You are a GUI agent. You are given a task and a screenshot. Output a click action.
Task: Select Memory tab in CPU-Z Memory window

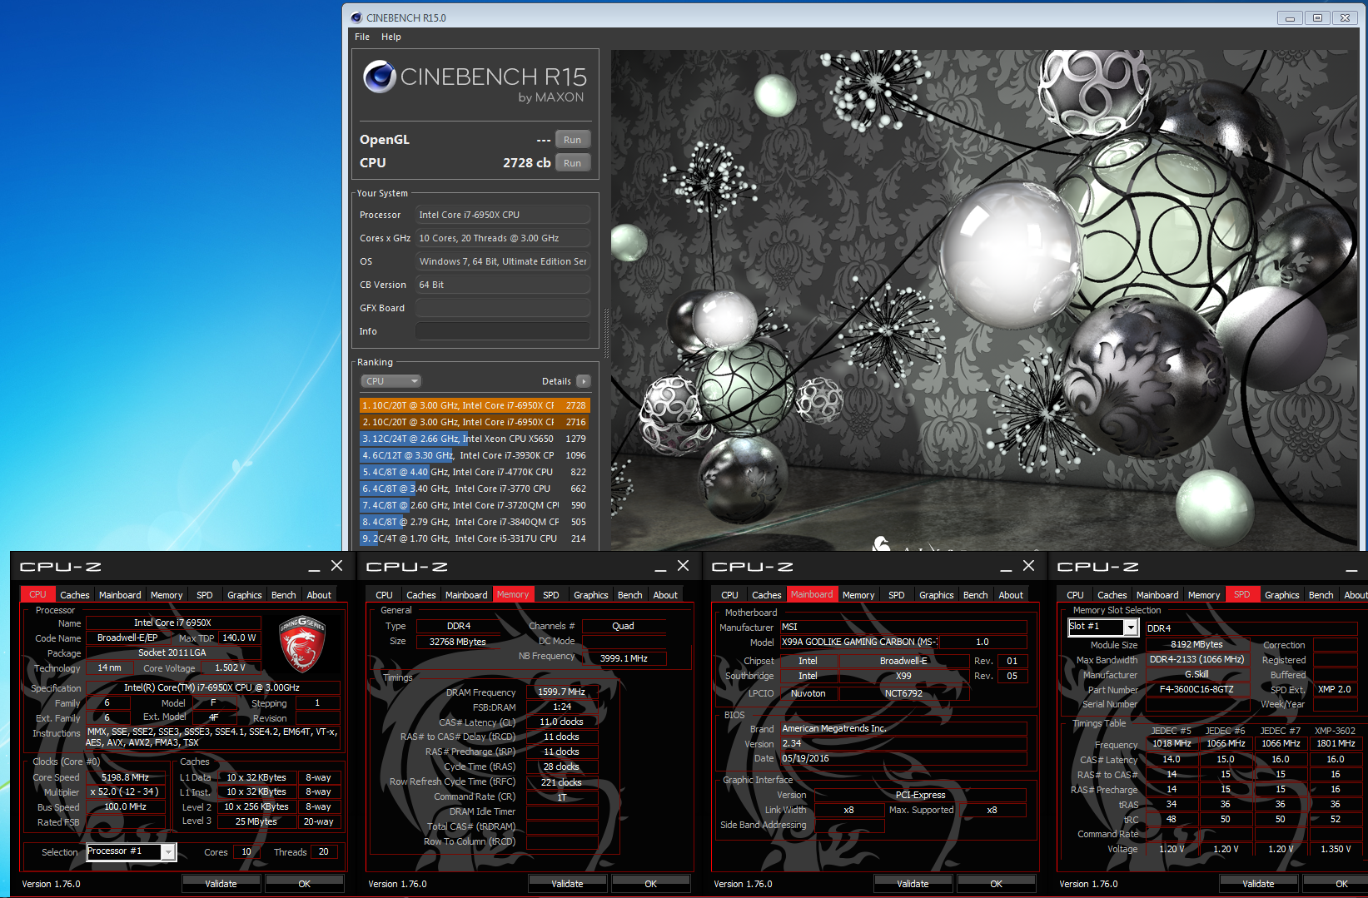click(x=513, y=594)
